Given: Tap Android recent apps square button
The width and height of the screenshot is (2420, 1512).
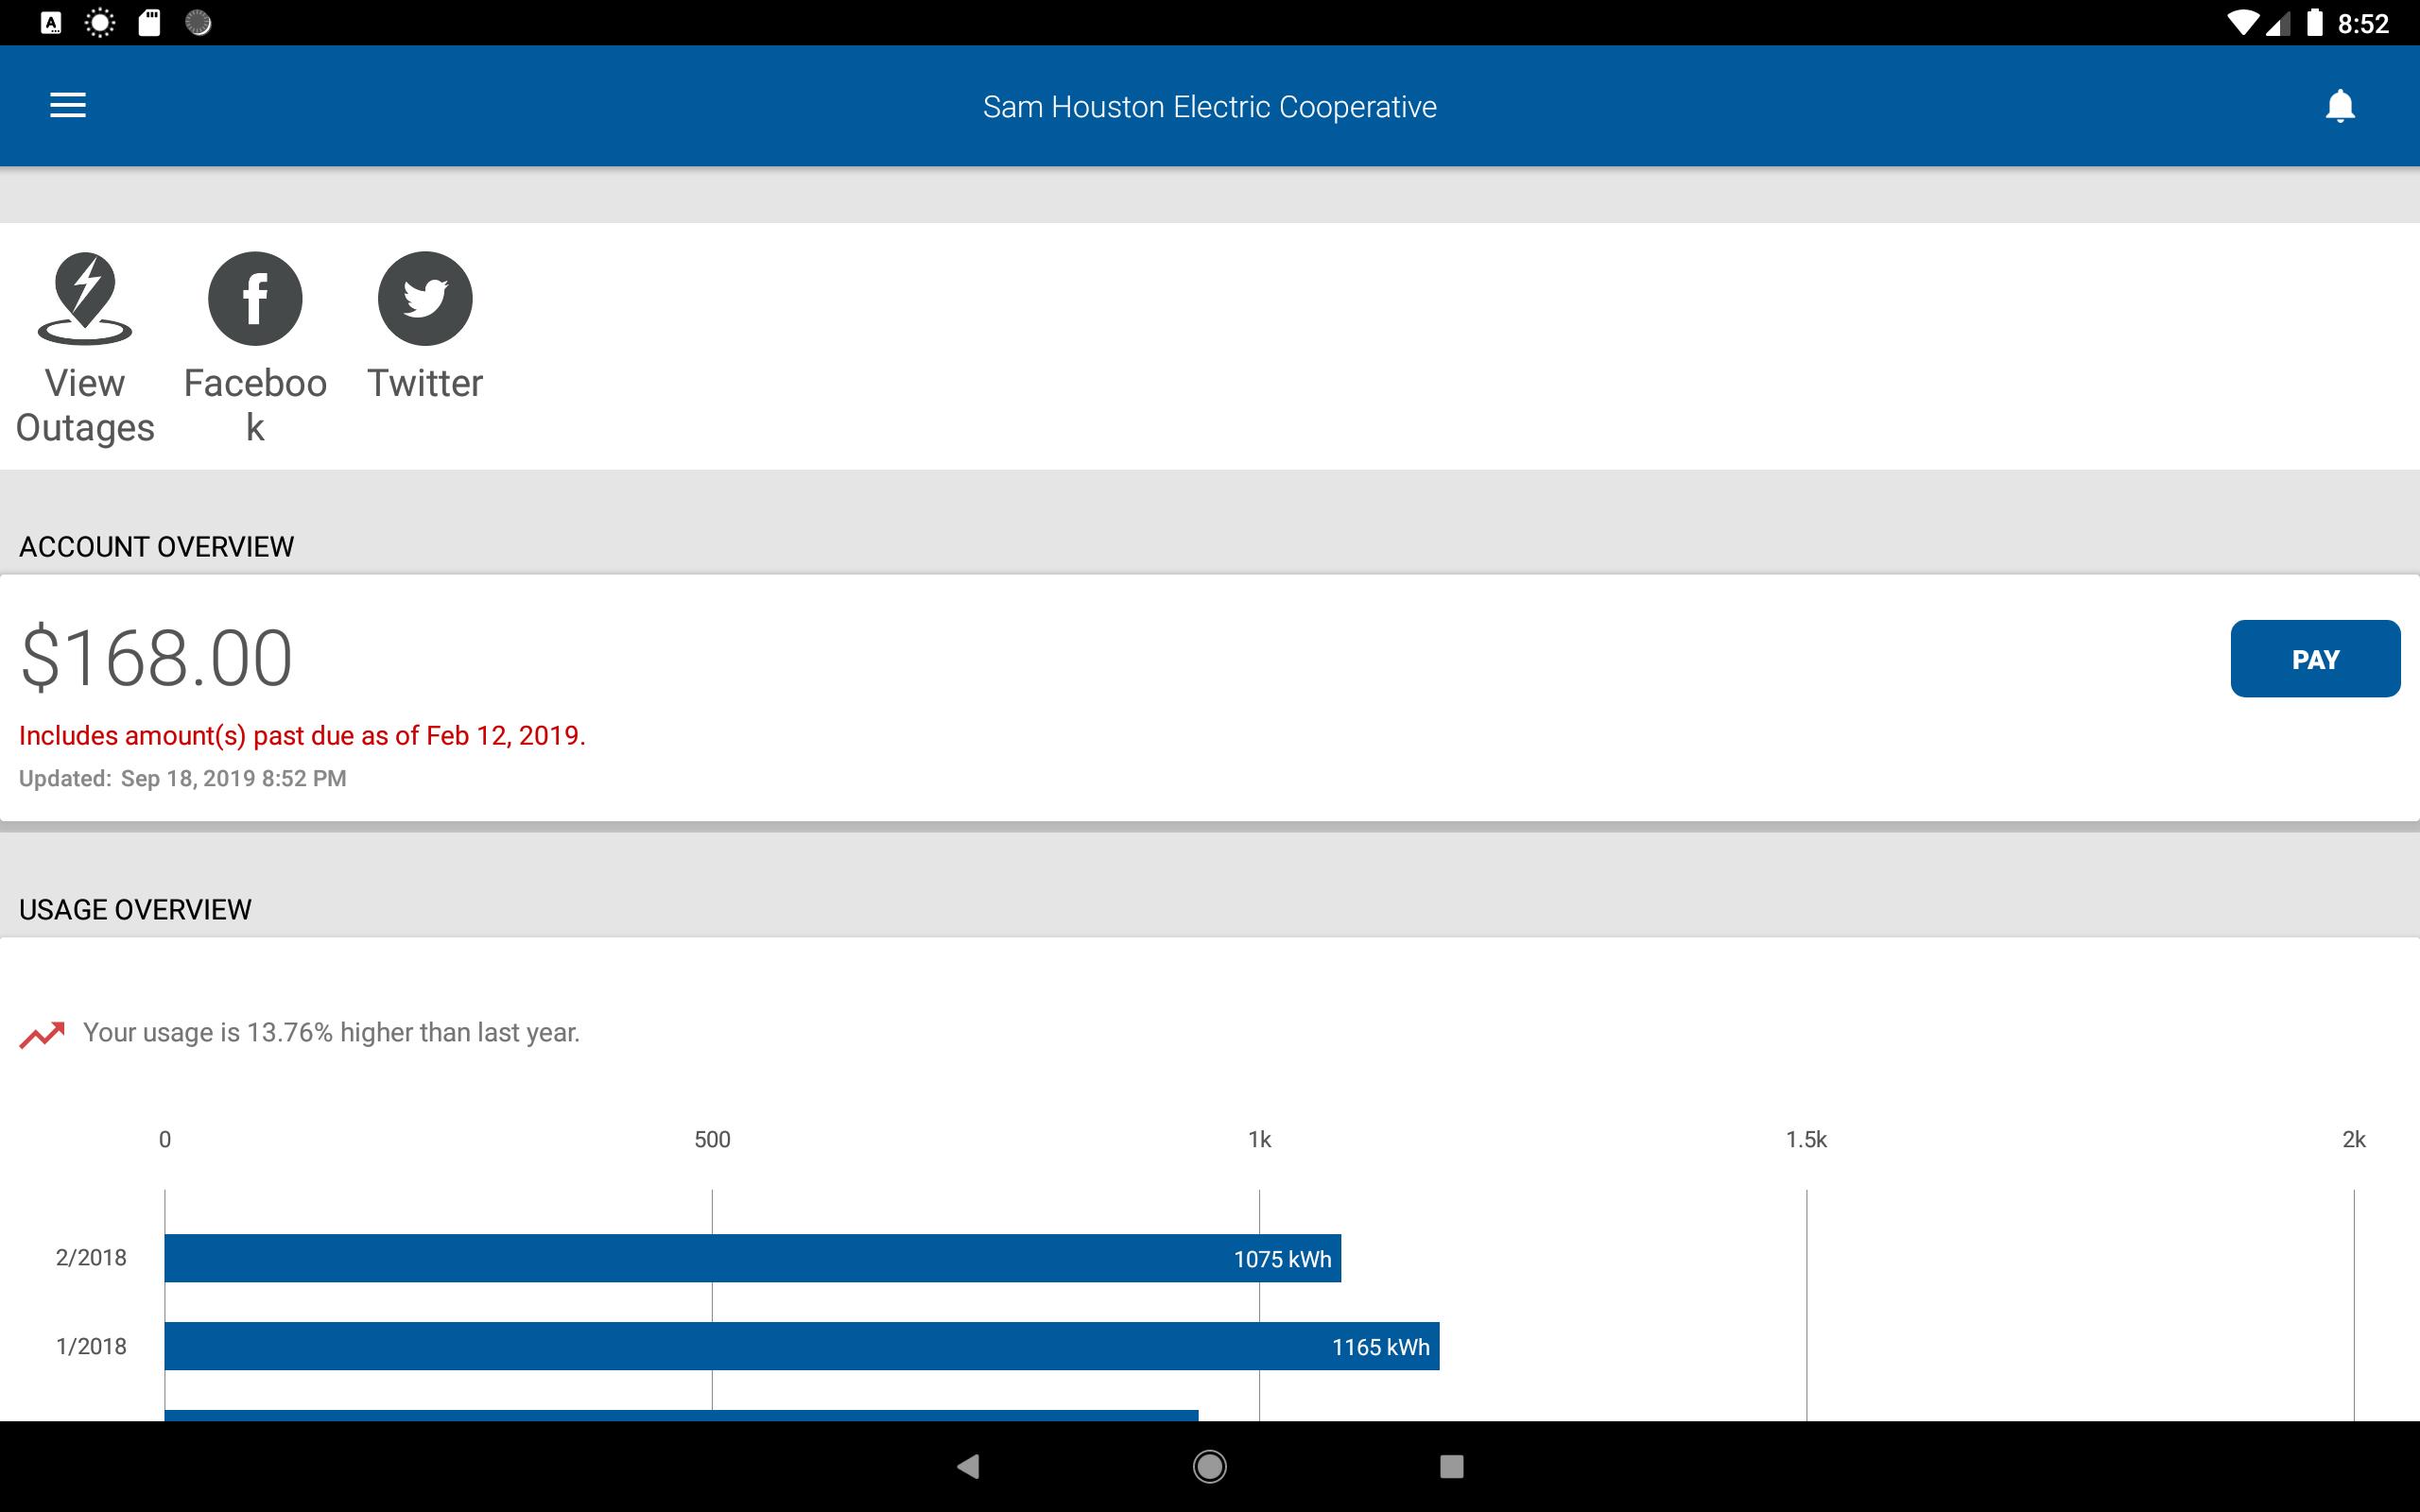Looking at the screenshot, I should click(x=1452, y=1466).
